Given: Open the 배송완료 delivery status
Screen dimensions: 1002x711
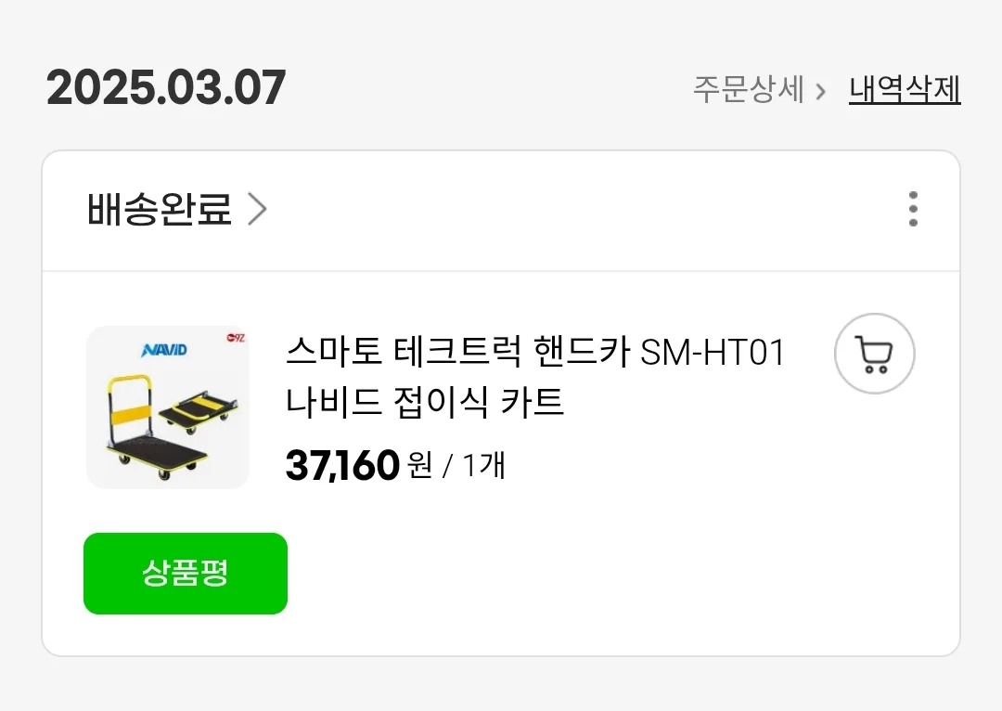Looking at the screenshot, I should pos(160,211).
